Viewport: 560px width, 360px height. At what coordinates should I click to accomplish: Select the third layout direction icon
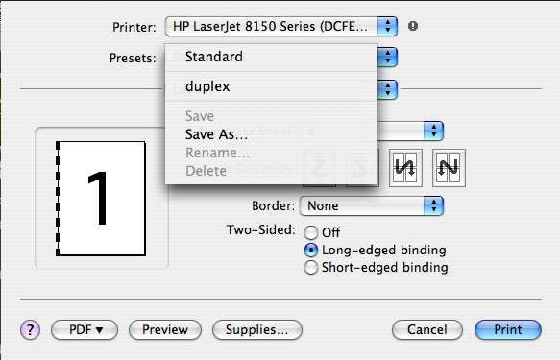tap(405, 168)
